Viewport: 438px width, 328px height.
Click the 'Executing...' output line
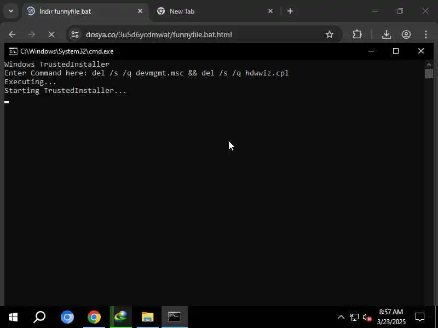pos(31,82)
